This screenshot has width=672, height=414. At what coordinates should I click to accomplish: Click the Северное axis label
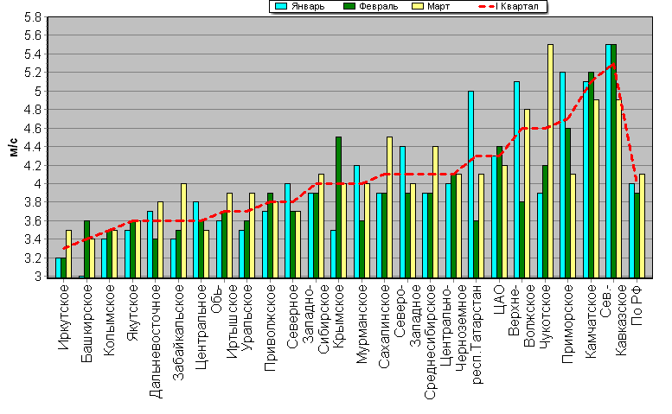(x=293, y=316)
